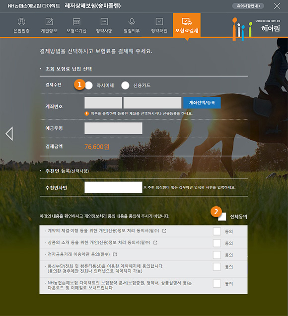
Task: Check 동의 for 전자금융거래 이용약관
Action: click(x=217, y=255)
